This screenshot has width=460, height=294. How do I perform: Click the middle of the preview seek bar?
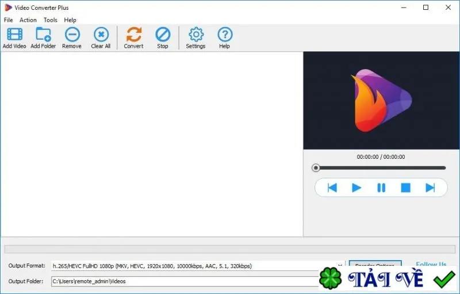tap(381, 168)
